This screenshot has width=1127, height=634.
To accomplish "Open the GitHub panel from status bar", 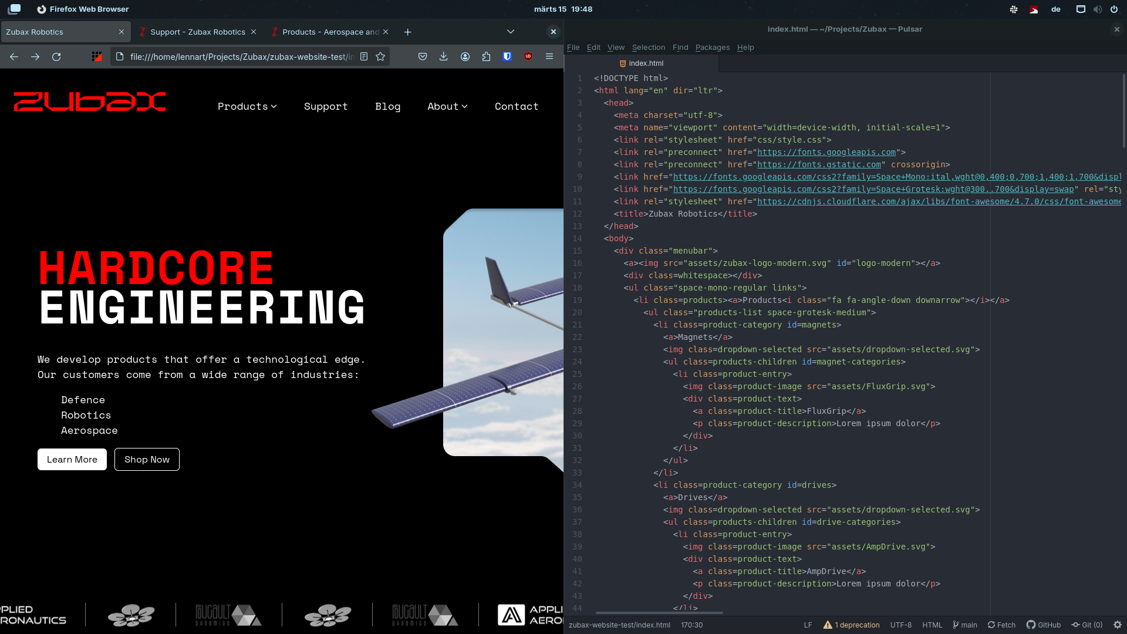I will click(x=1044, y=625).
